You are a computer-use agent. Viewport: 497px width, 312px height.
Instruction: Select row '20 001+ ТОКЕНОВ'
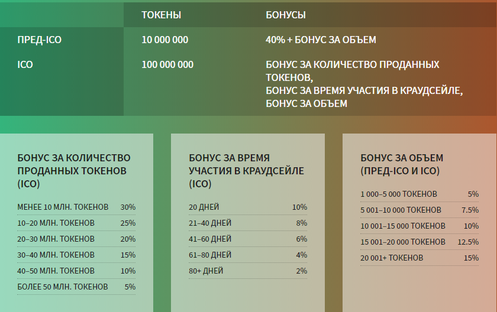419,258
